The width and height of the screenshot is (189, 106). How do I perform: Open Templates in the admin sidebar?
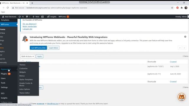pos(5,20)
